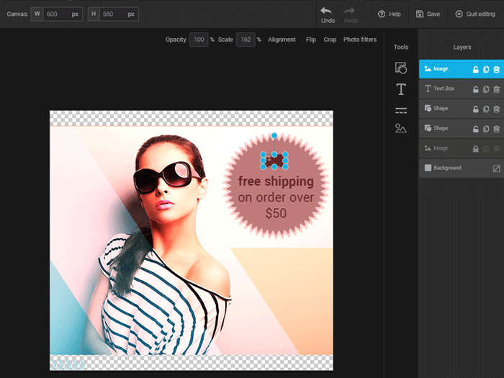Select the Shape tool in Tools panel
The width and height of the screenshot is (504, 378).
[401, 68]
